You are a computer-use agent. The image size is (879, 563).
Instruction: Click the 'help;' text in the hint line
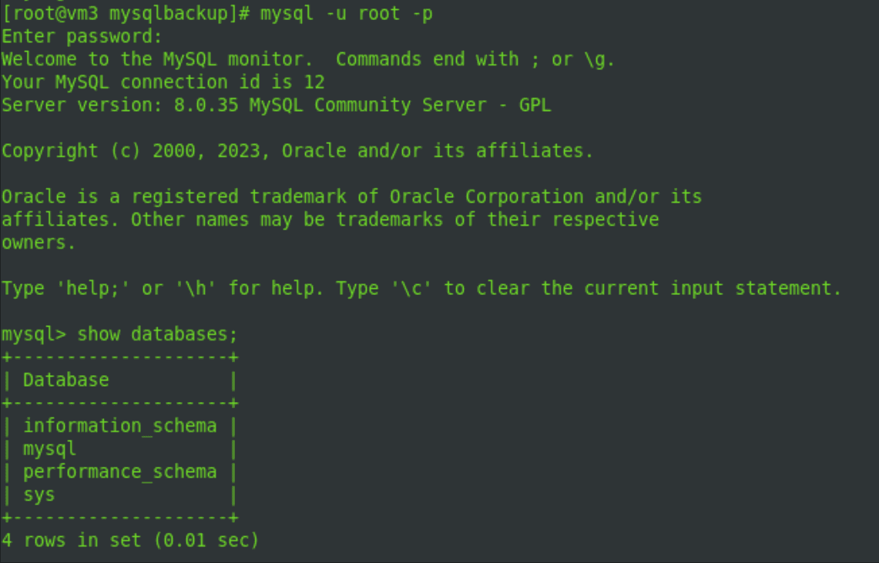[x=87, y=288]
